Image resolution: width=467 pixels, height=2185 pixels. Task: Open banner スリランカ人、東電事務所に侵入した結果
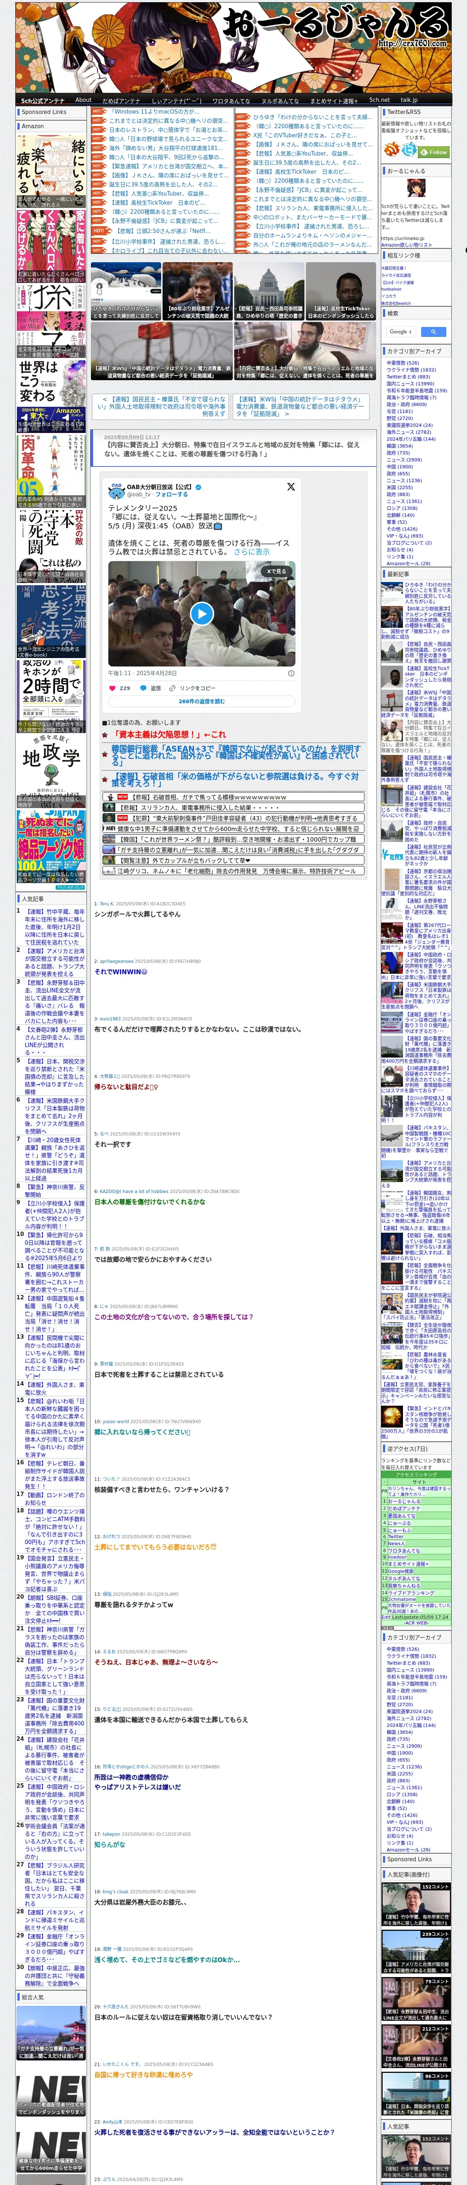pyautogui.click(x=233, y=807)
